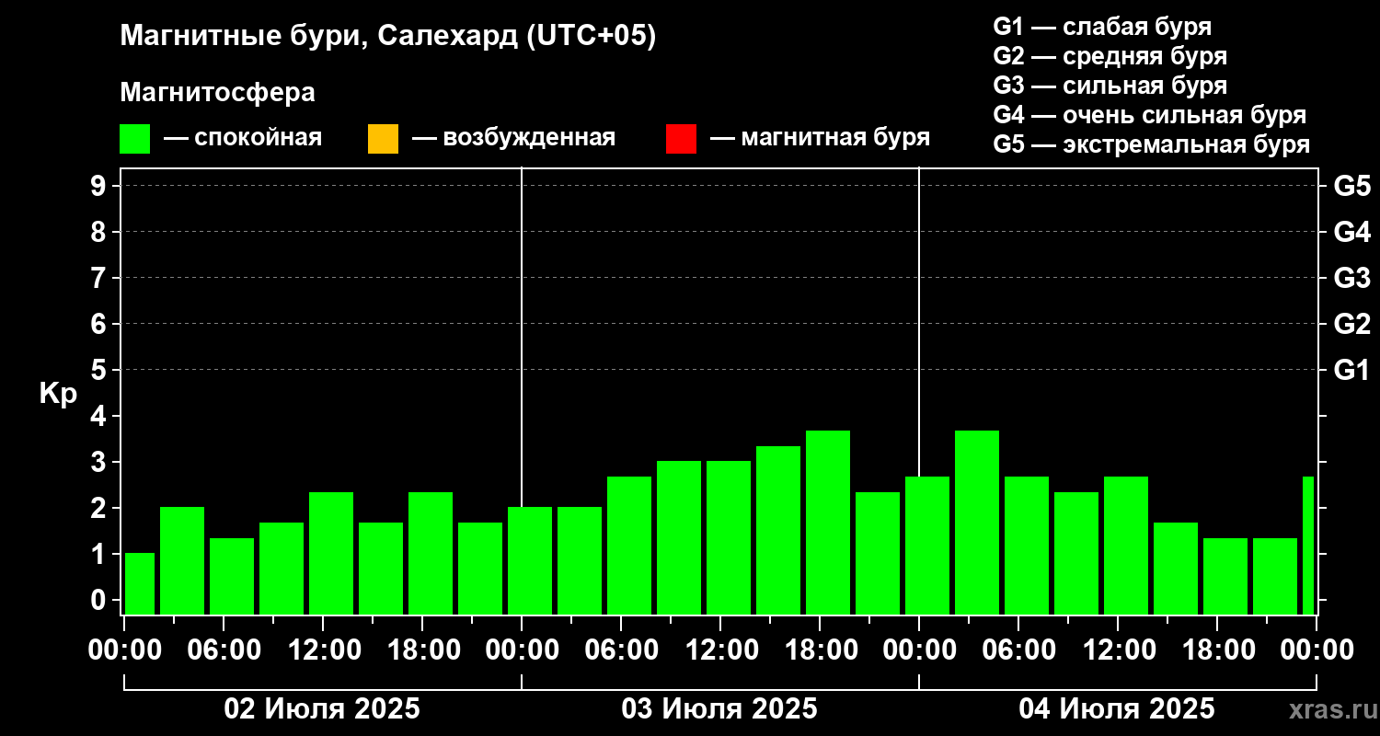Click the G4 label on right axis
This screenshot has height=736, width=1380.
point(1352,233)
